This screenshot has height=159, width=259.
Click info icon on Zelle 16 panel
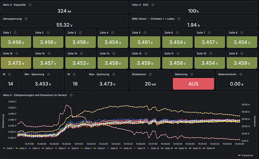point(17,54)
